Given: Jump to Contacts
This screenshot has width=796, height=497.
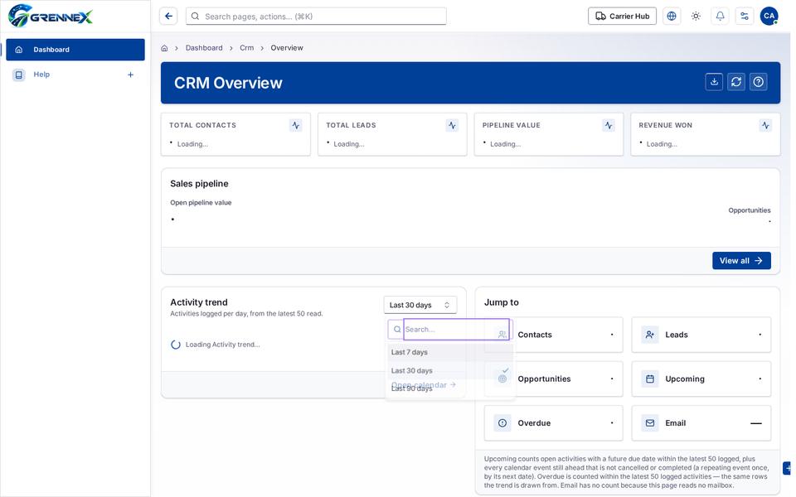Looking at the screenshot, I should click(x=553, y=335).
